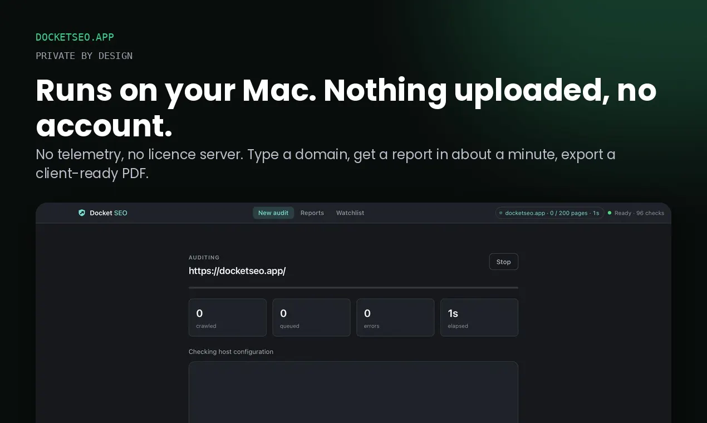Click inside the empty audit log panel
The width and height of the screenshot is (707, 423).
click(x=354, y=392)
